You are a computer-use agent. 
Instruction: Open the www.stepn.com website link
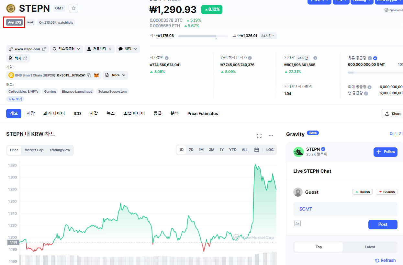[28, 49]
